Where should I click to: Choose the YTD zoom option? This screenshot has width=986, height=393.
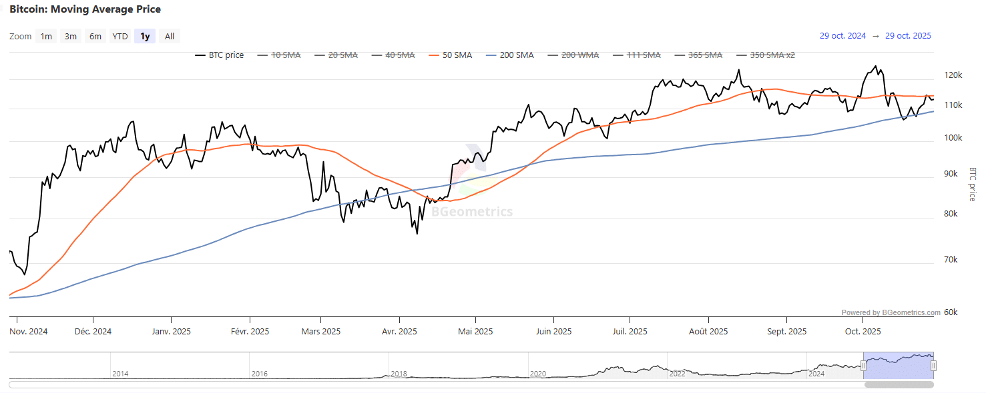pos(120,37)
